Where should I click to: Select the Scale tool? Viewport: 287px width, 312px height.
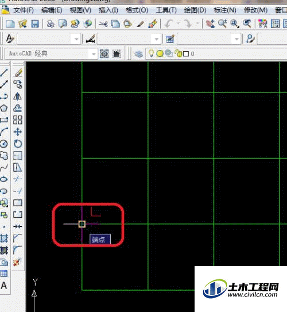[18, 156]
